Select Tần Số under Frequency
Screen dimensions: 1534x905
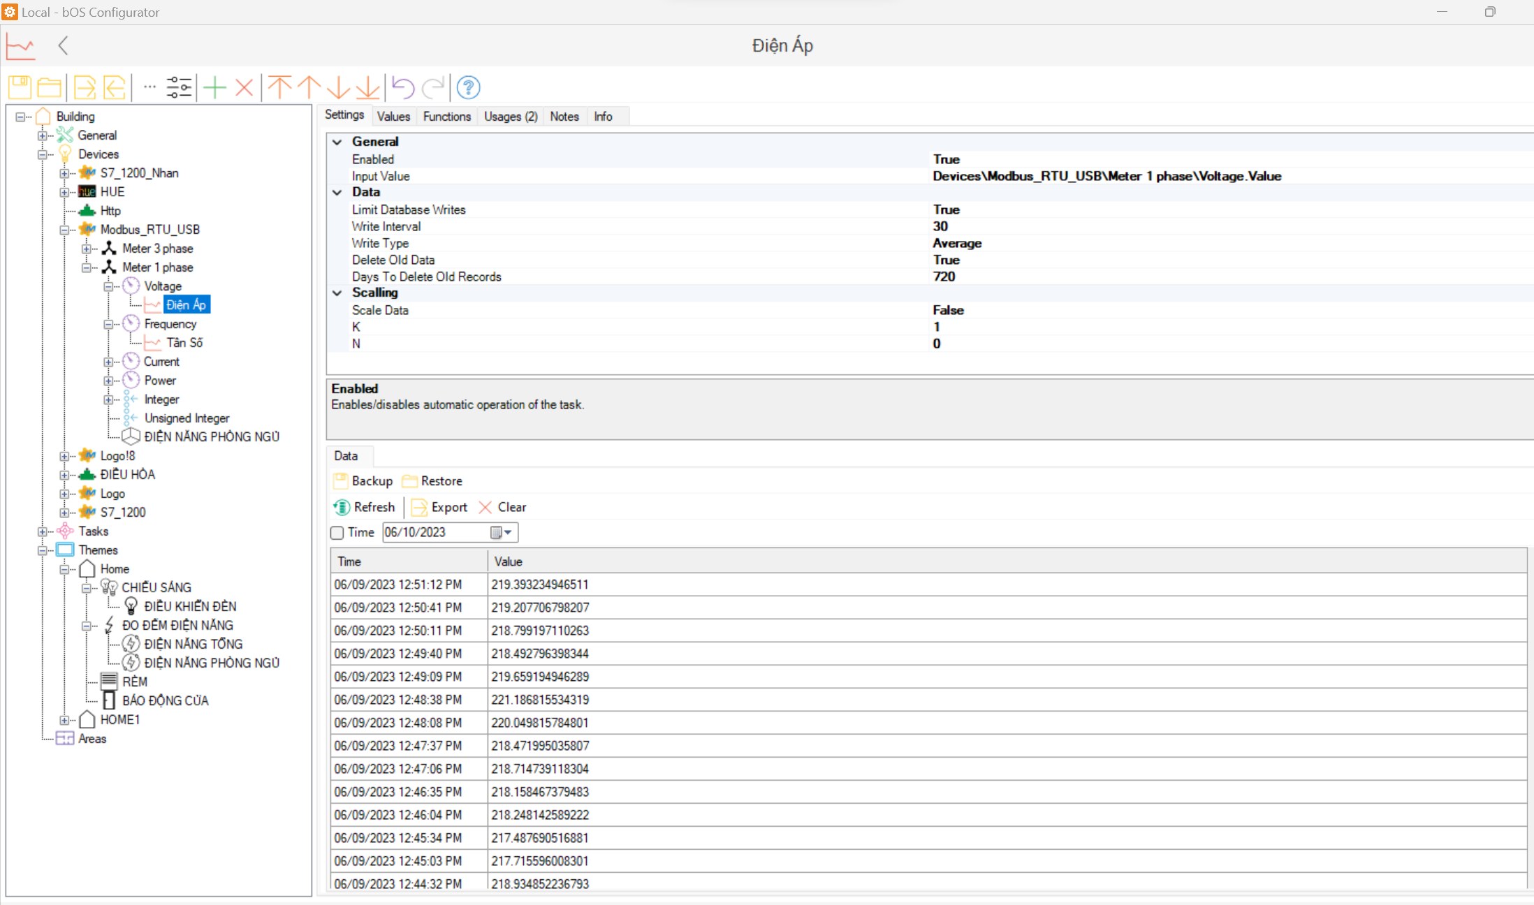[184, 343]
